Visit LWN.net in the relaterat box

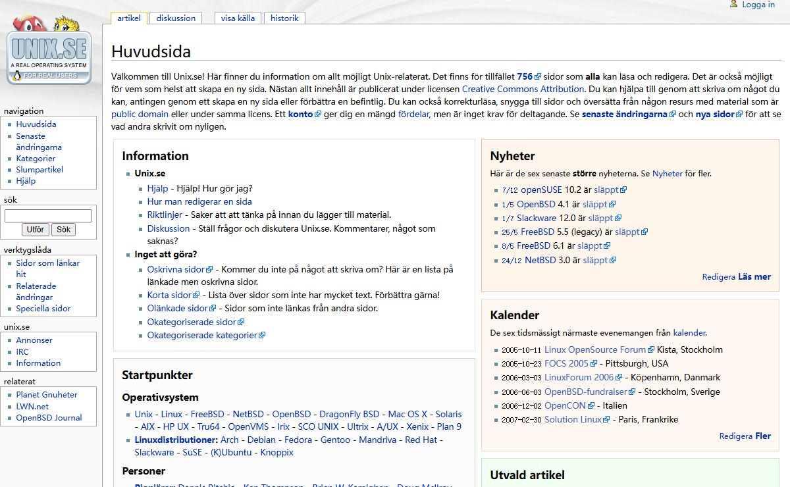coord(32,406)
